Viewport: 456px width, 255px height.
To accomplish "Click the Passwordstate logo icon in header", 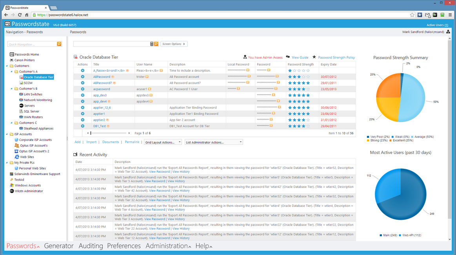I will coord(7,24).
